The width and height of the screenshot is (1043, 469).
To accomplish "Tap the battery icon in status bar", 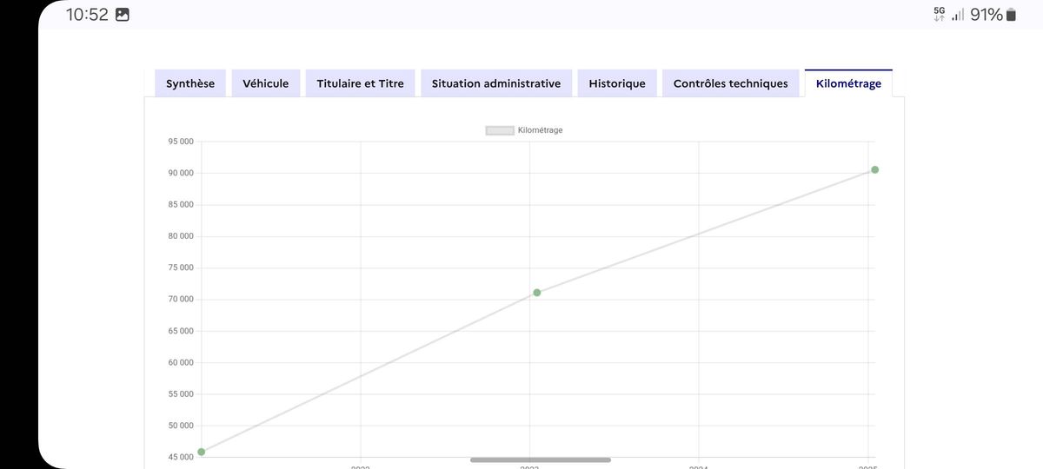I will [x=1010, y=15].
